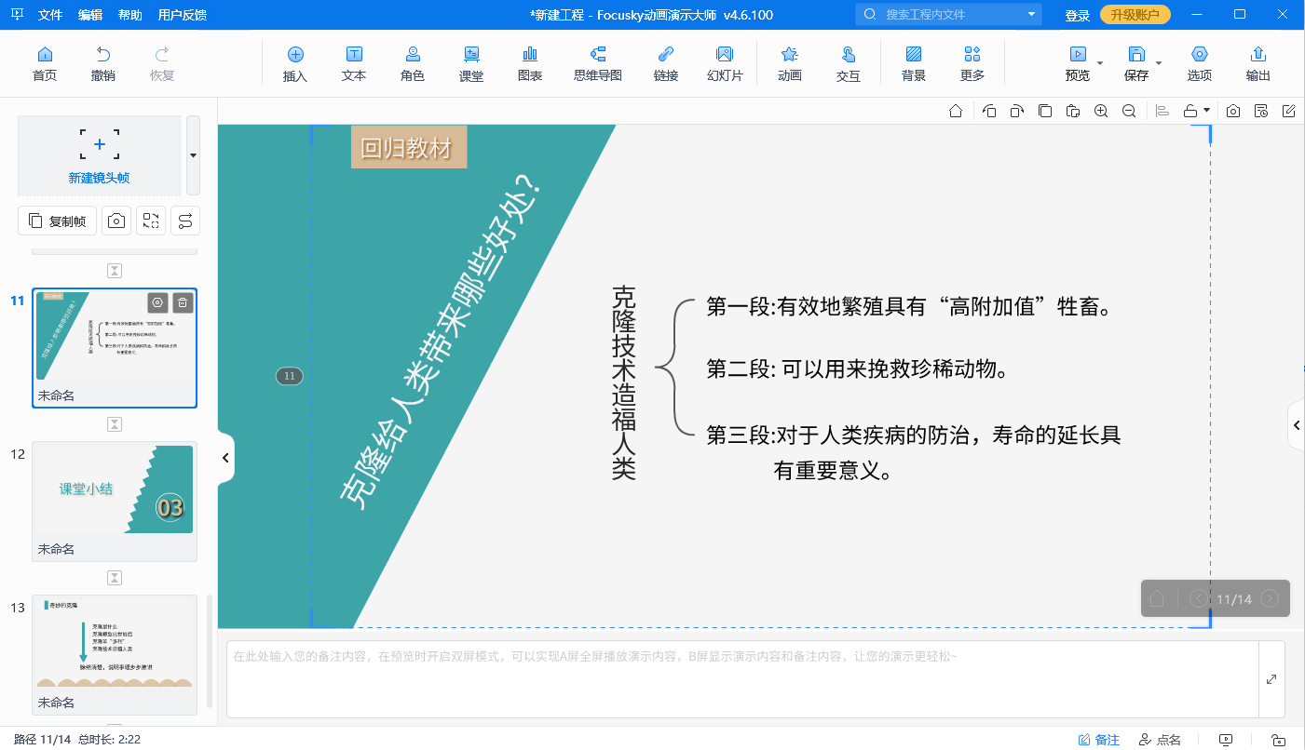Expand the 预览 dropdown arrow
1305x750 pixels.
click(1100, 63)
